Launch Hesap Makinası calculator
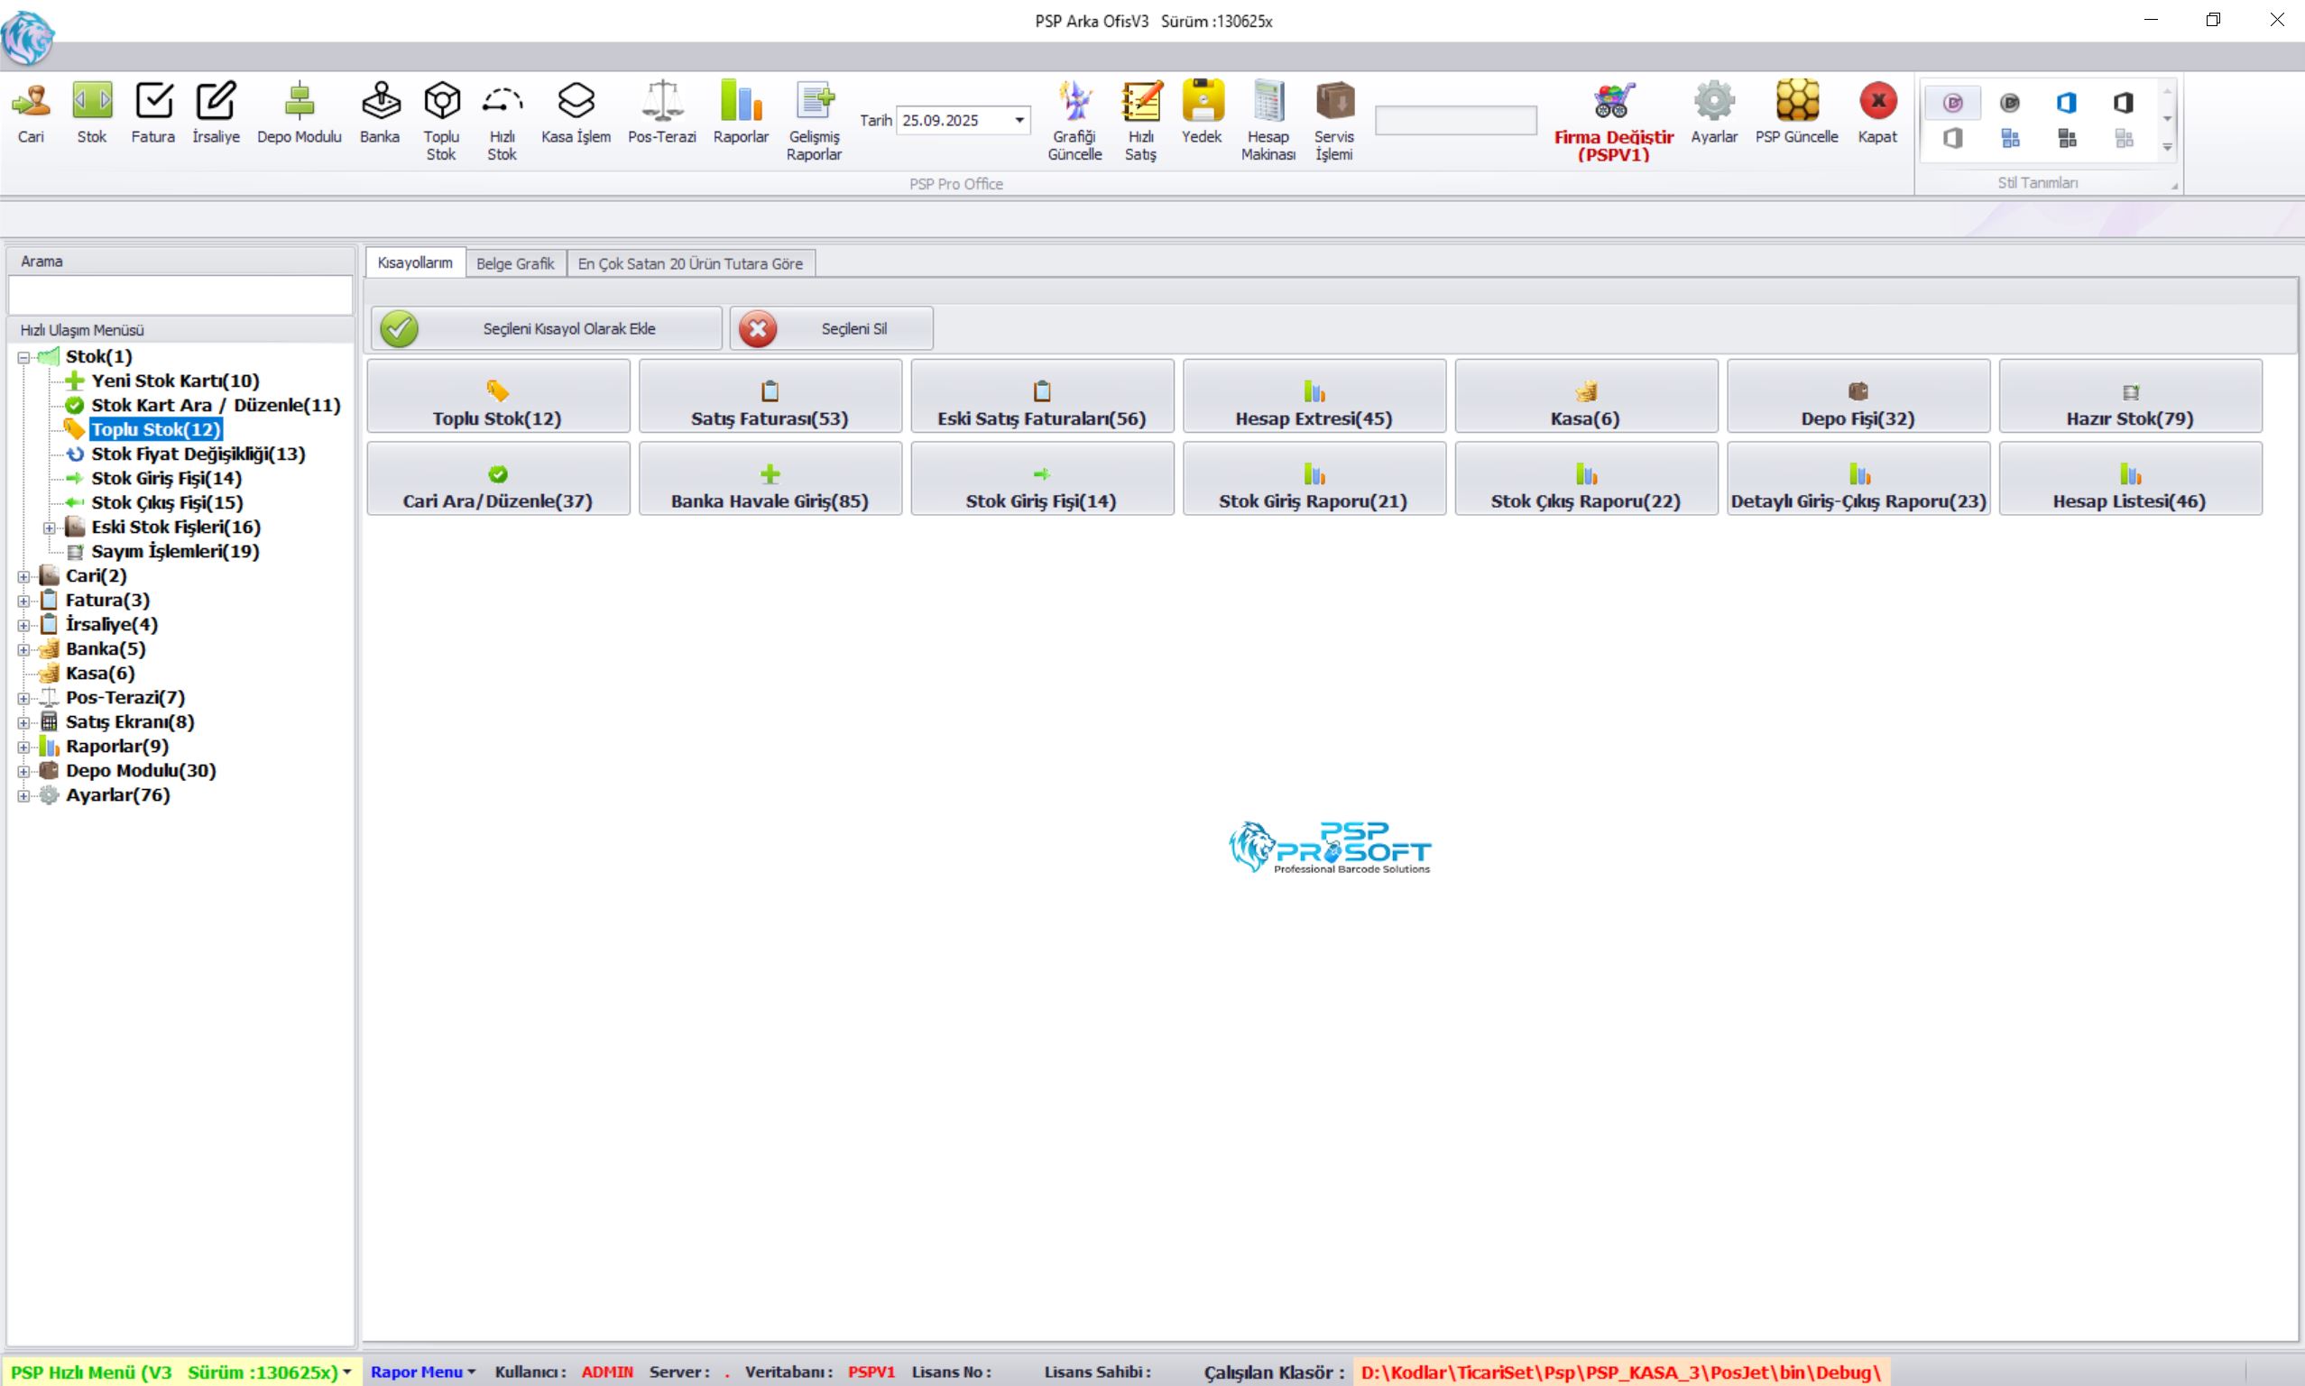 (1268, 102)
